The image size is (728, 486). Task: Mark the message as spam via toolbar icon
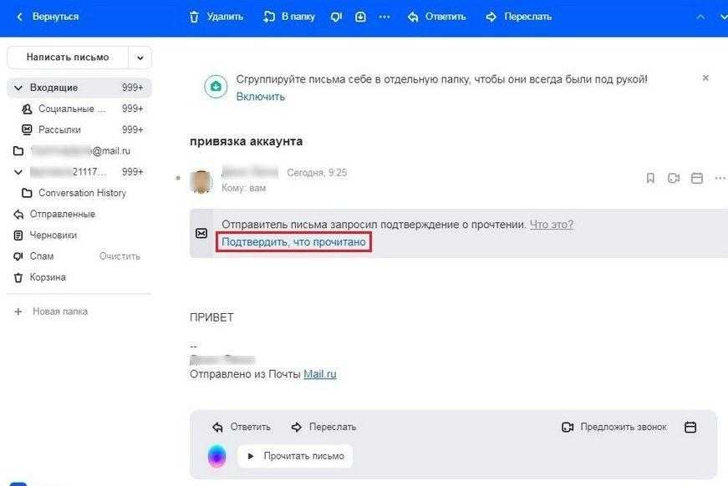pos(336,17)
